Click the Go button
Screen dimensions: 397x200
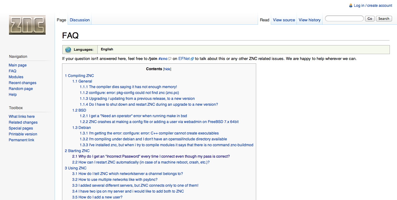[370, 19]
